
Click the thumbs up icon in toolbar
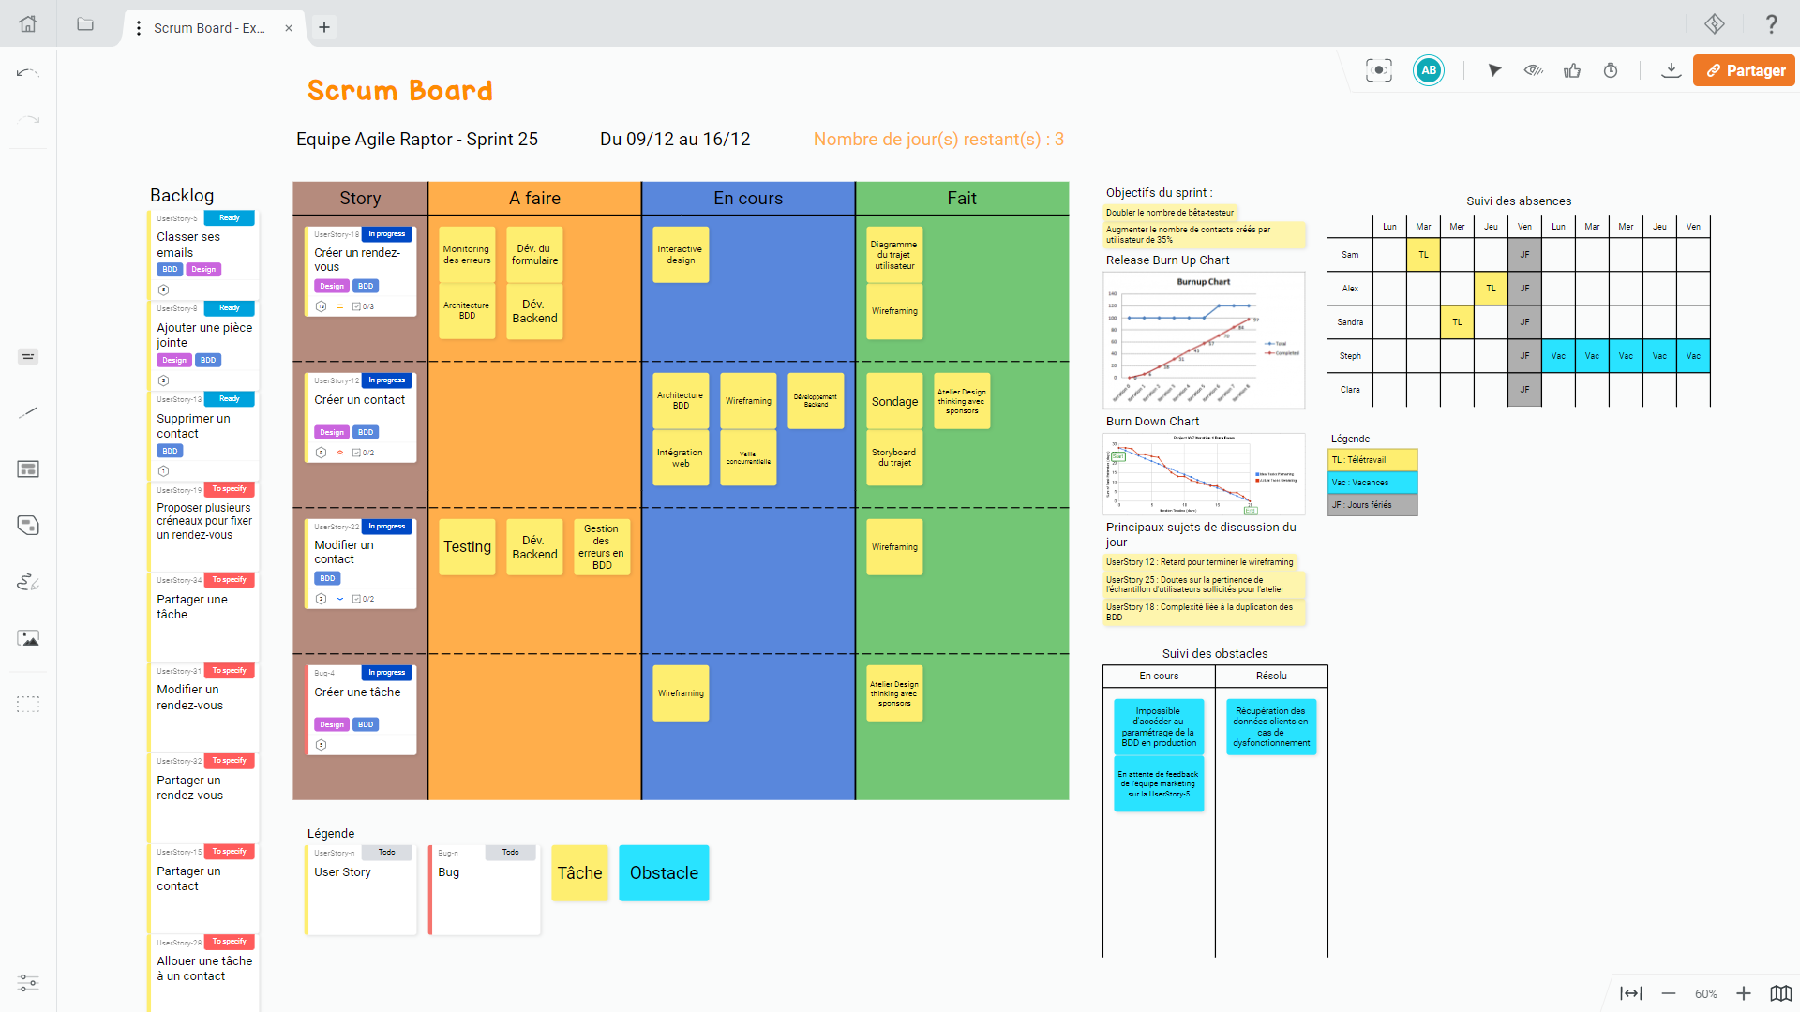pos(1572,70)
